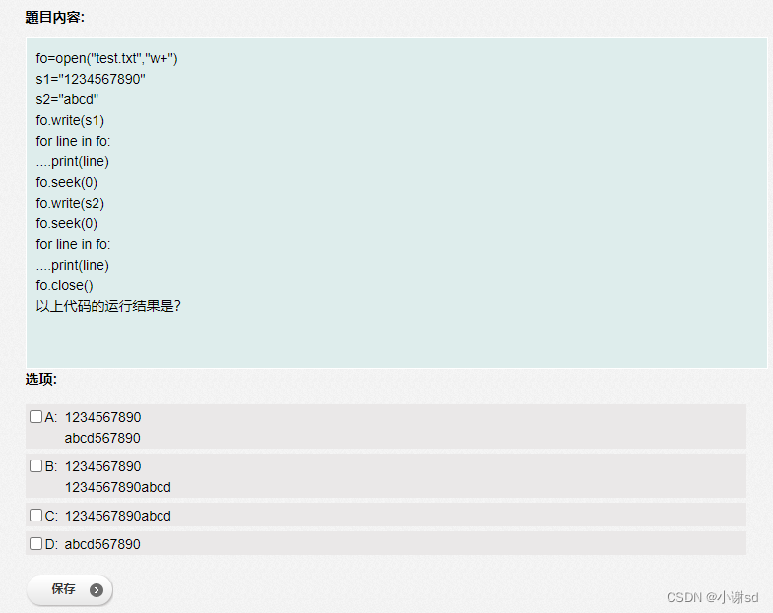Click option A text 1234567890

(x=103, y=417)
